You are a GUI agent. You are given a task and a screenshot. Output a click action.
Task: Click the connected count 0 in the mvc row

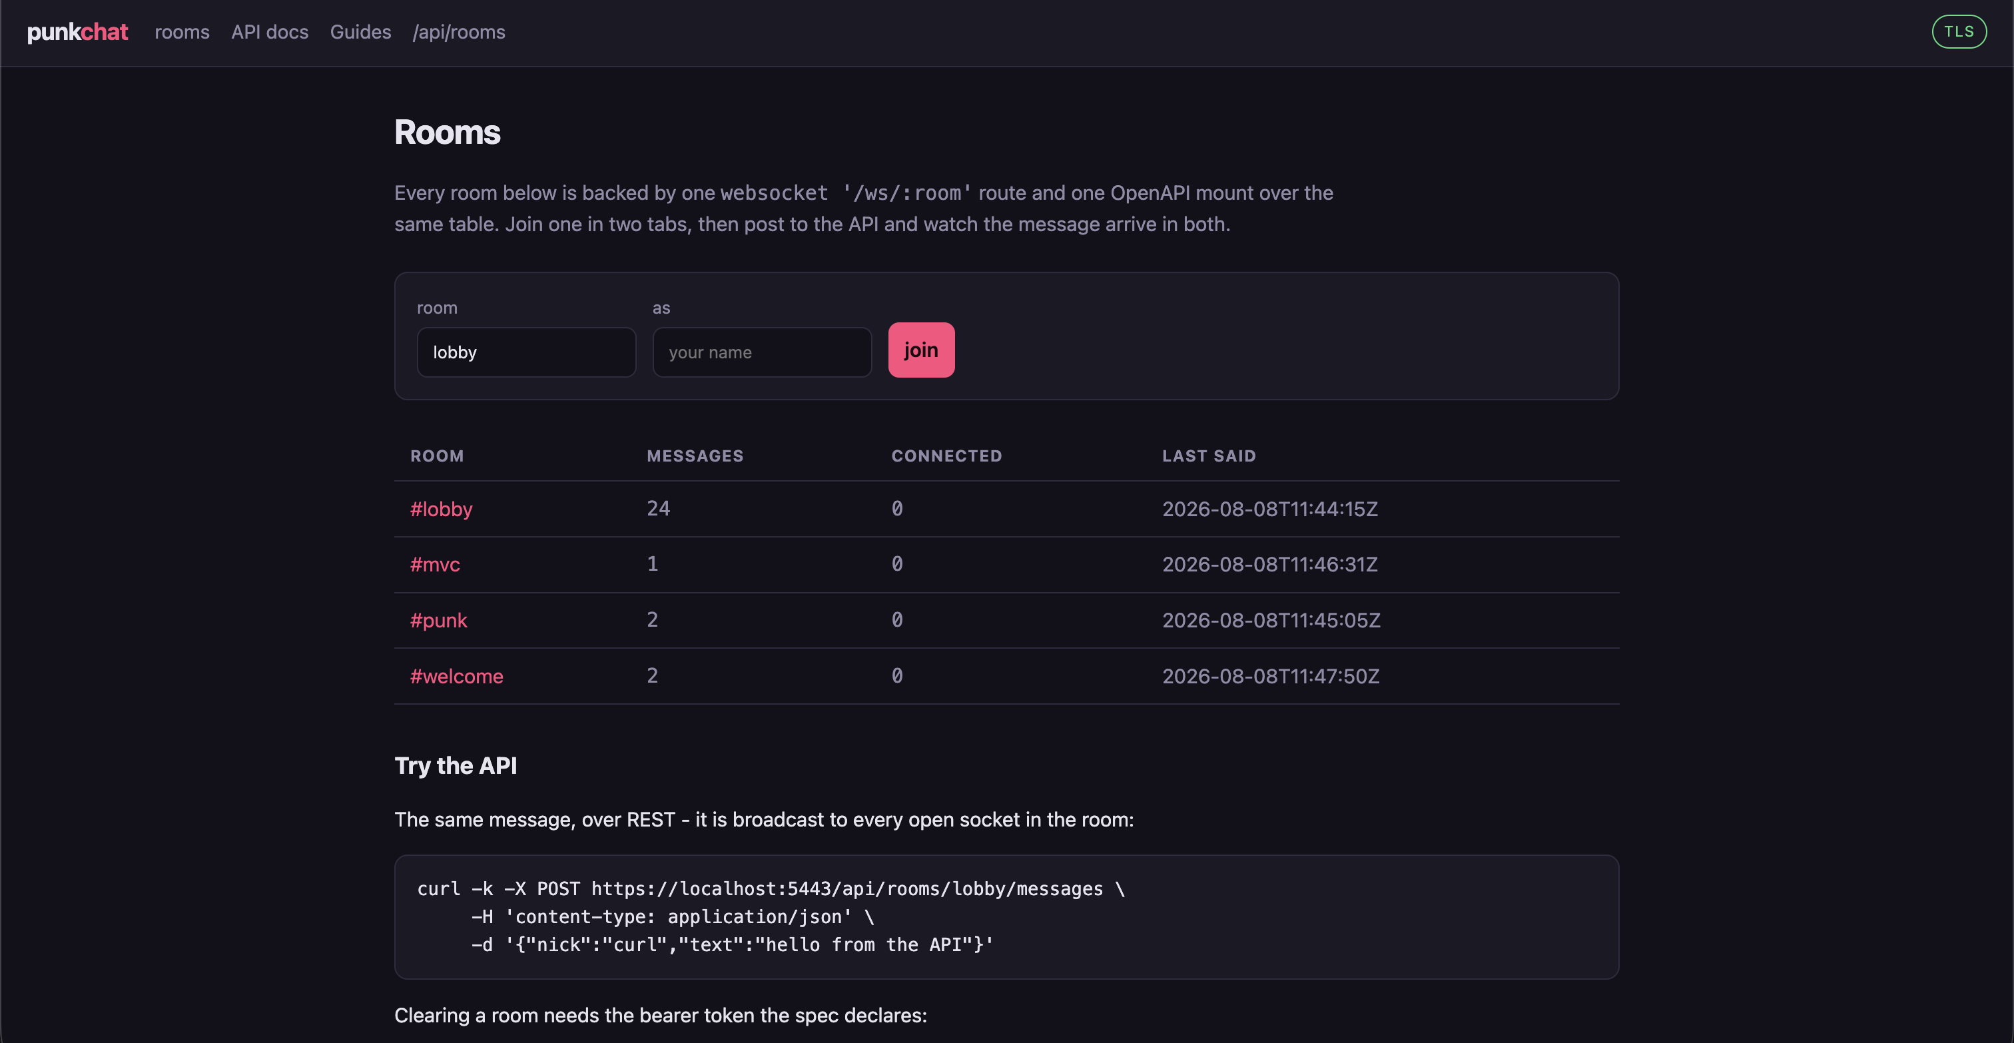(898, 565)
